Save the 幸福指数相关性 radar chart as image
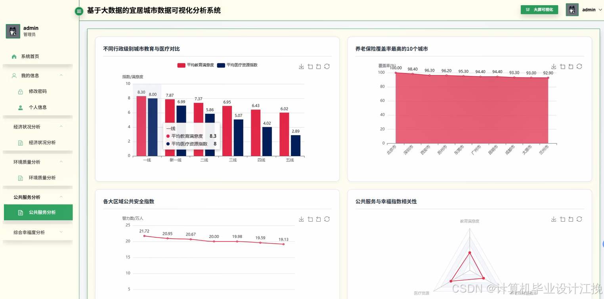The width and height of the screenshot is (604, 299). pyautogui.click(x=554, y=219)
